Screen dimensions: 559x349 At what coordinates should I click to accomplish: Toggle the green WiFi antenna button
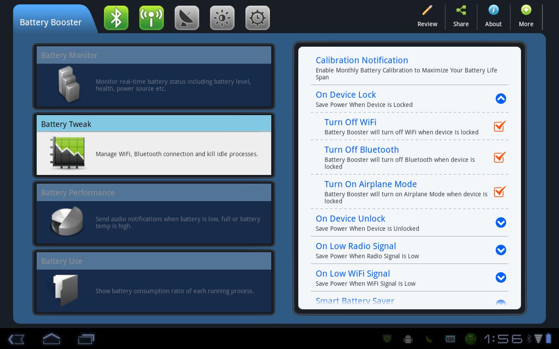[x=152, y=18]
